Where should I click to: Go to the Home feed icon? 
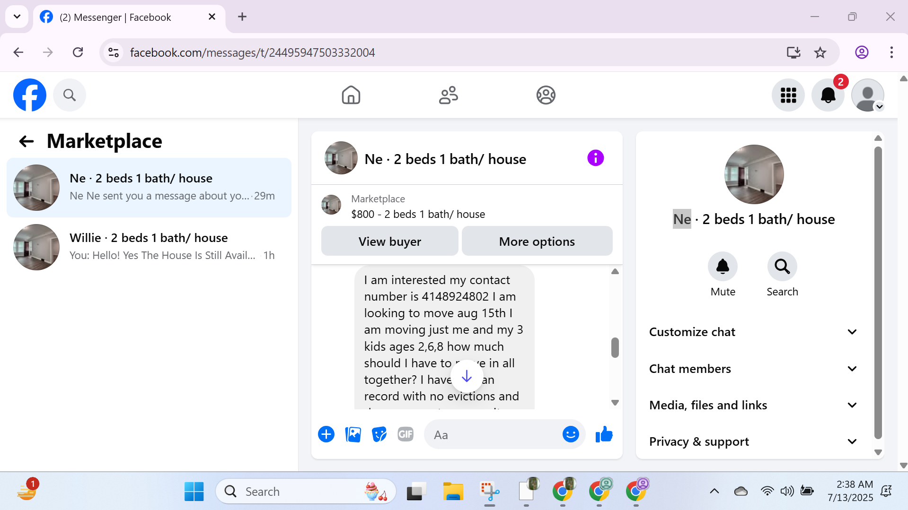tap(351, 95)
